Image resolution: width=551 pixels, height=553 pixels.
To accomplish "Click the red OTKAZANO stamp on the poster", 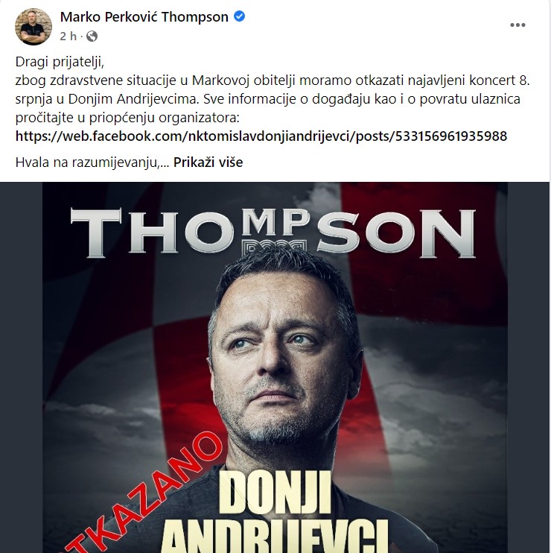I will (144, 493).
